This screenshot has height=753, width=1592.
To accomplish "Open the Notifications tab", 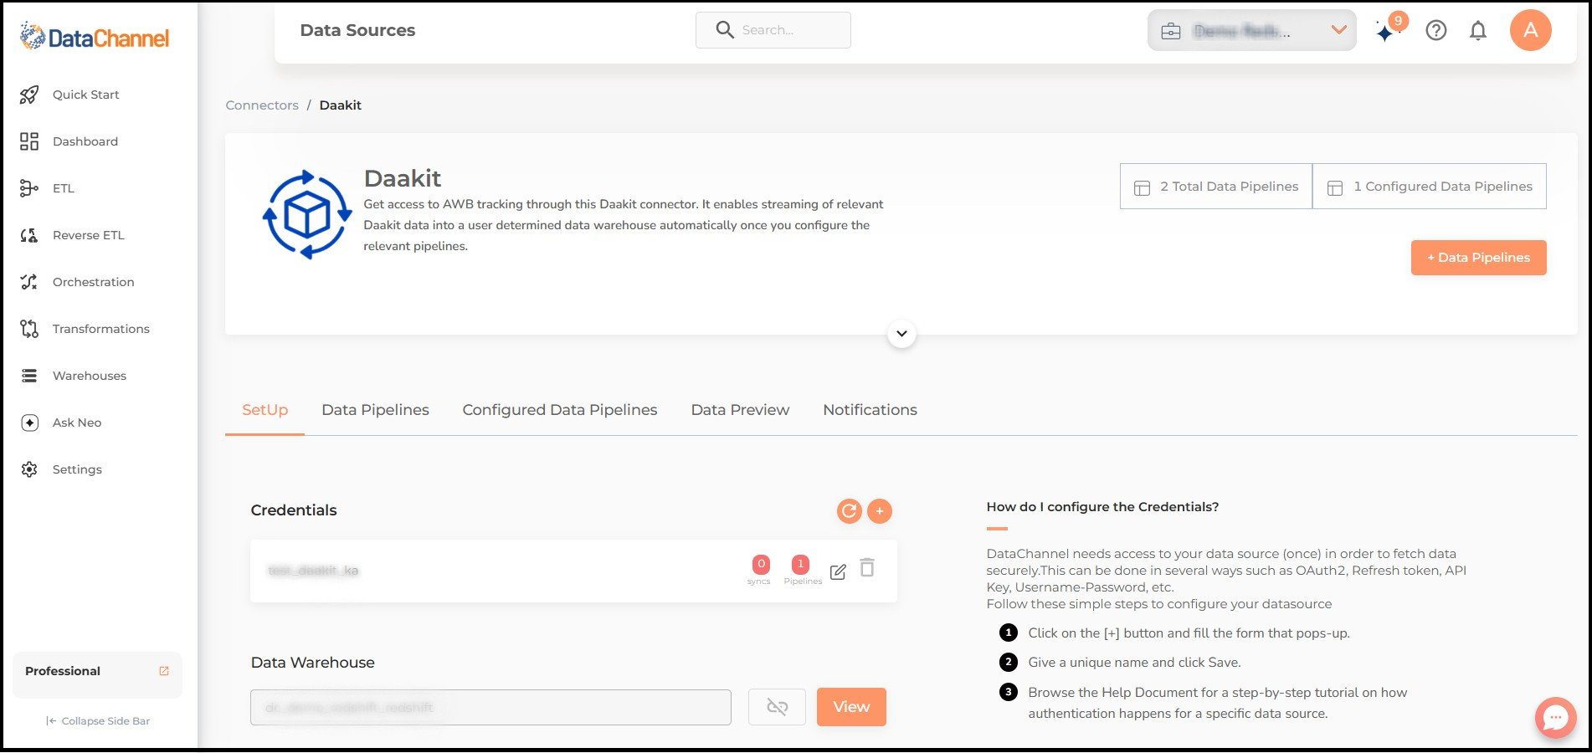I will click(x=870, y=410).
